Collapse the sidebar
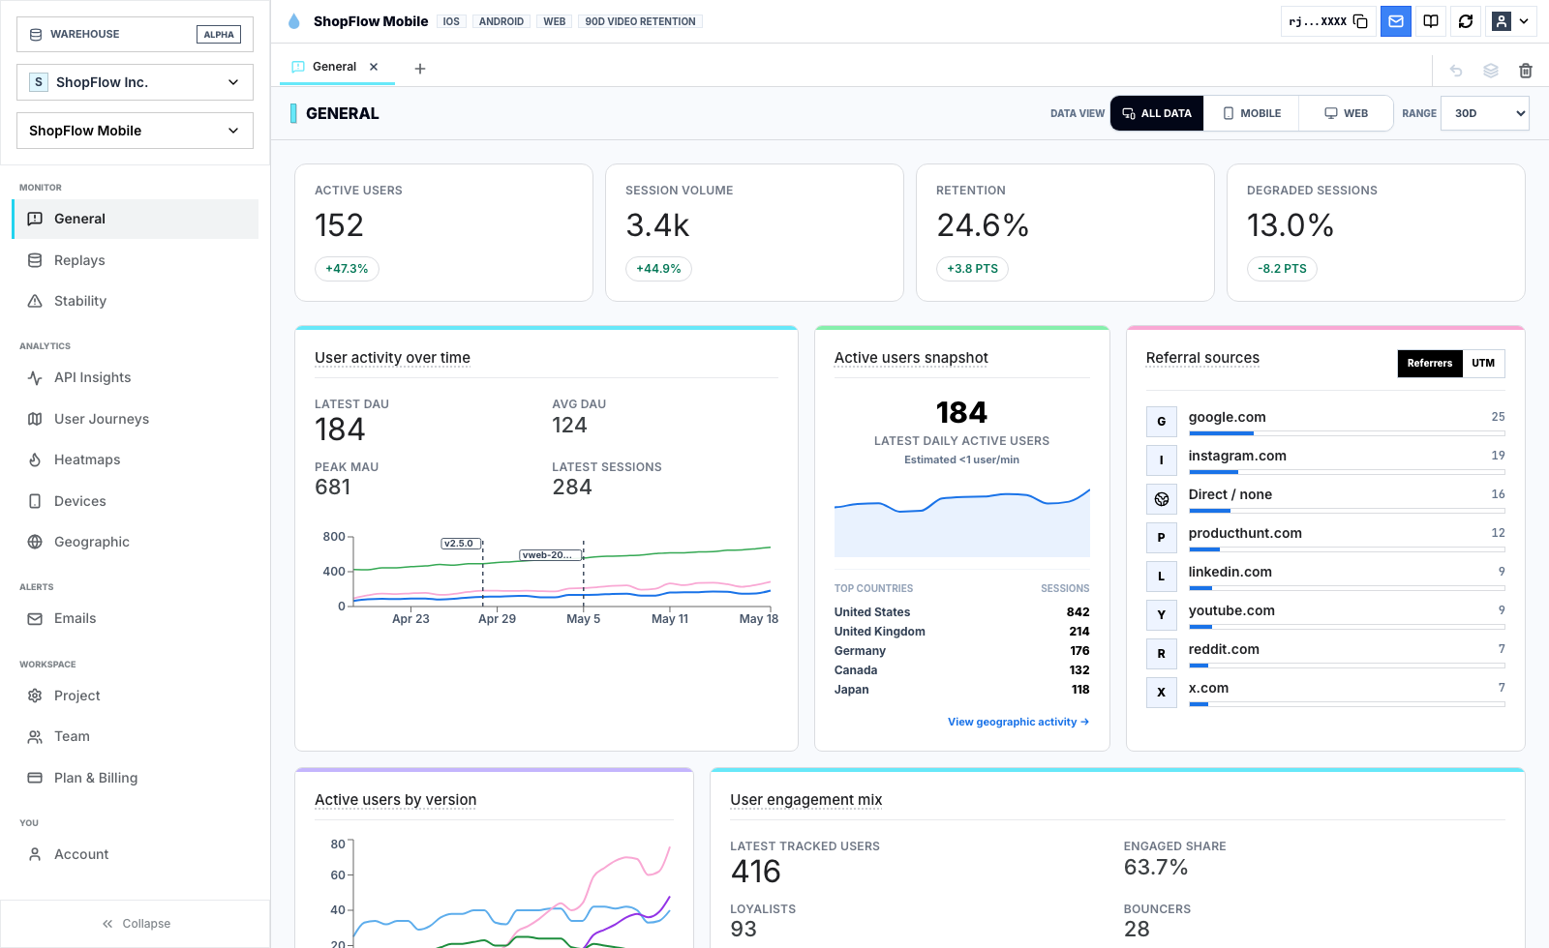1549x948 pixels. [136, 924]
